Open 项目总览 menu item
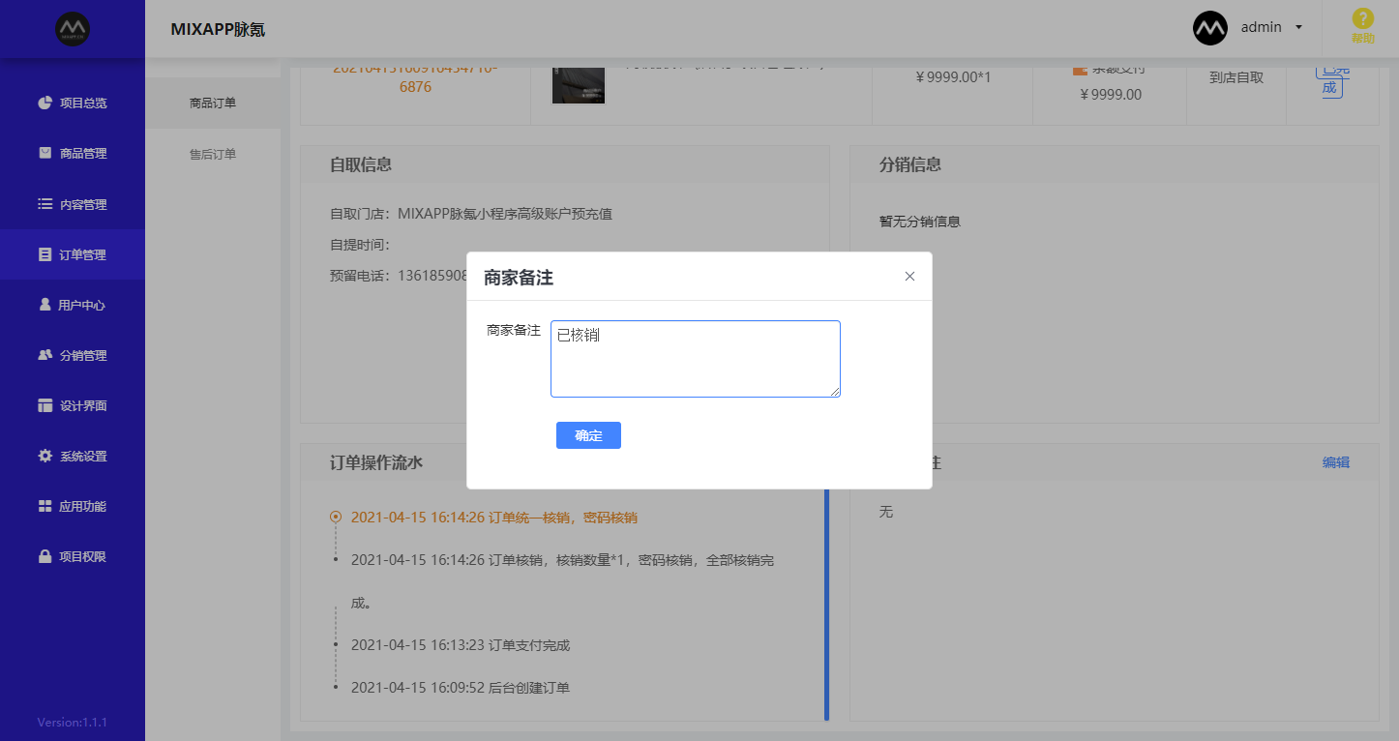Viewport: 1399px width, 741px height. click(x=73, y=103)
